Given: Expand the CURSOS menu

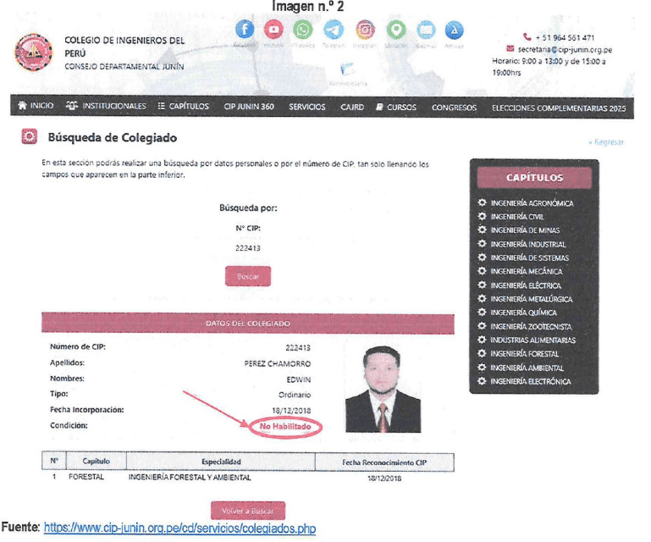Looking at the screenshot, I should tap(396, 107).
